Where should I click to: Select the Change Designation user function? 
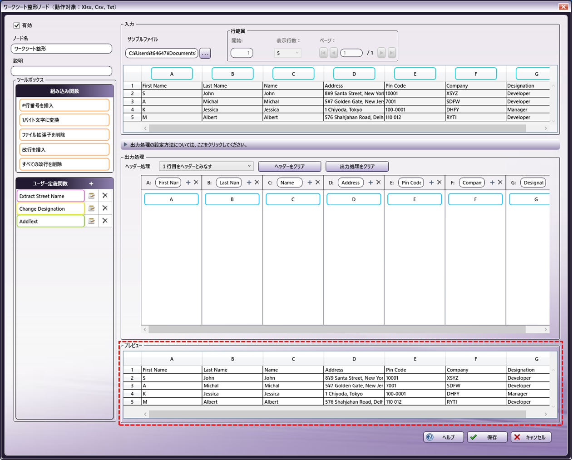(50, 208)
